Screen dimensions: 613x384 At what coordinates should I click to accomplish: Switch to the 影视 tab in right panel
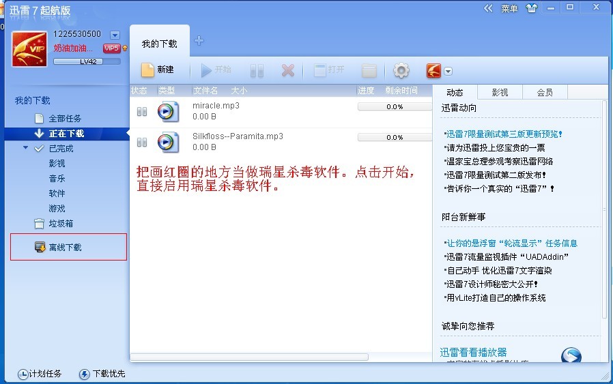click(x=500, y=93)
